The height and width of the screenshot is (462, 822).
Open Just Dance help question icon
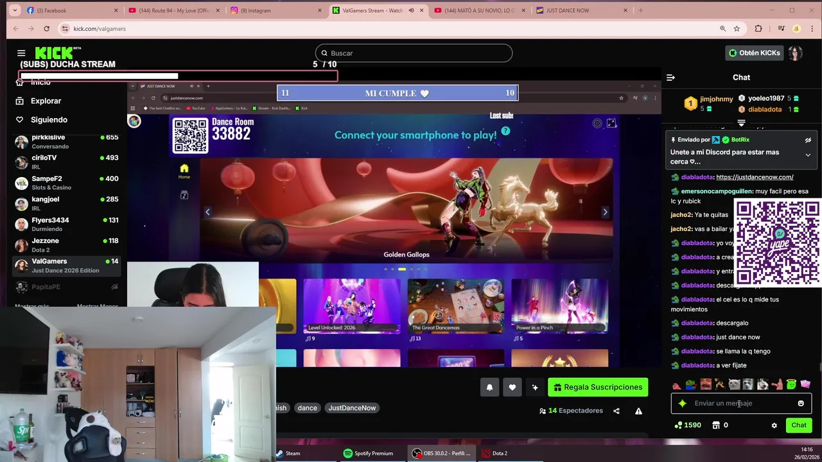pos(505,132)
